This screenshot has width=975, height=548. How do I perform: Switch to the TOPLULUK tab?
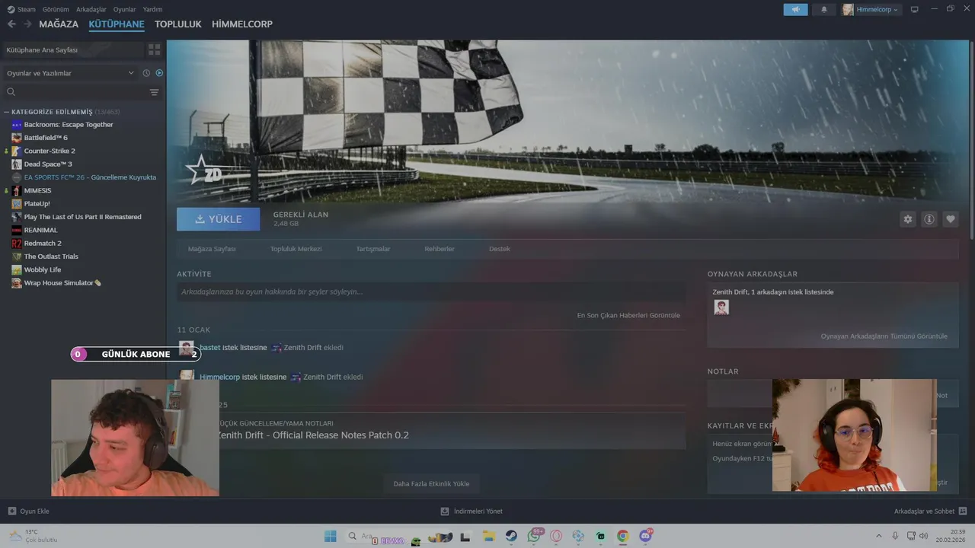click(x=178, y=24)
